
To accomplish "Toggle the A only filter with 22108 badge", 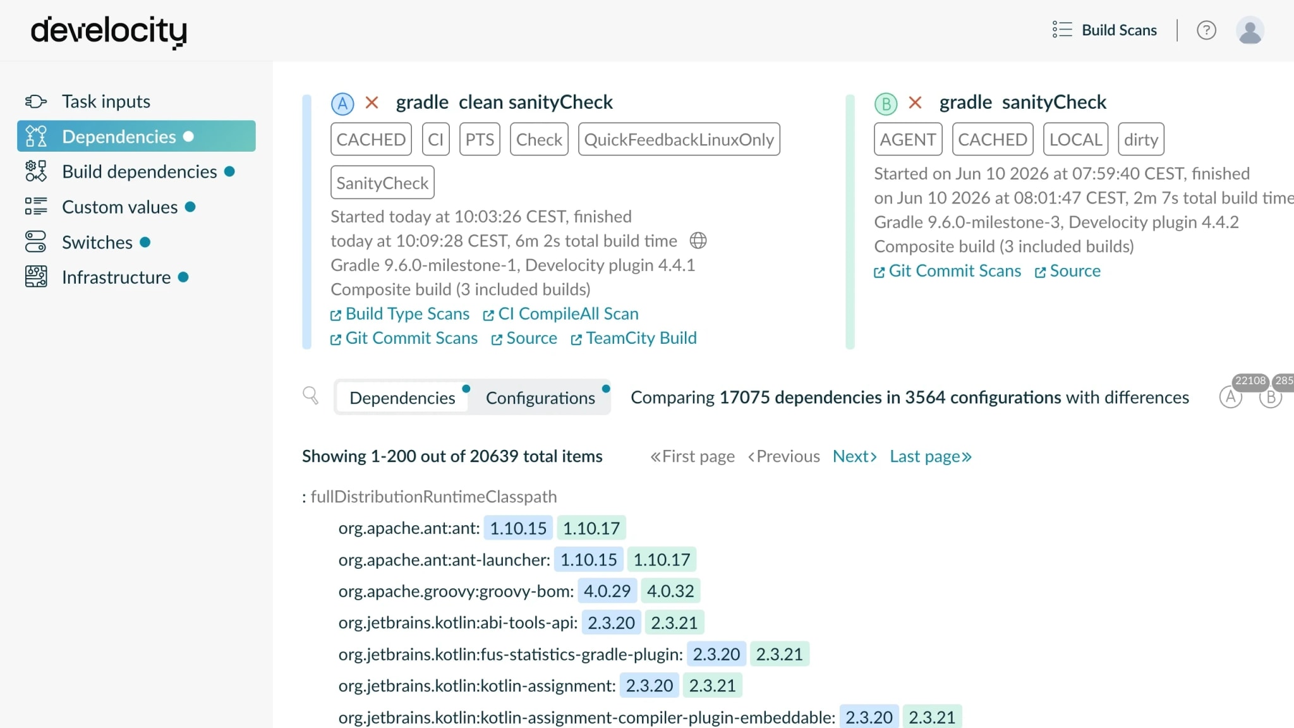I will [1231, 397].
